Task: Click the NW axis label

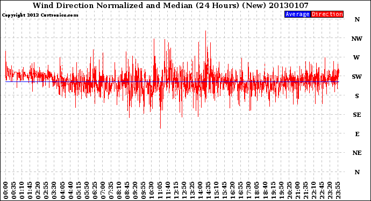Action: point(357,39)
